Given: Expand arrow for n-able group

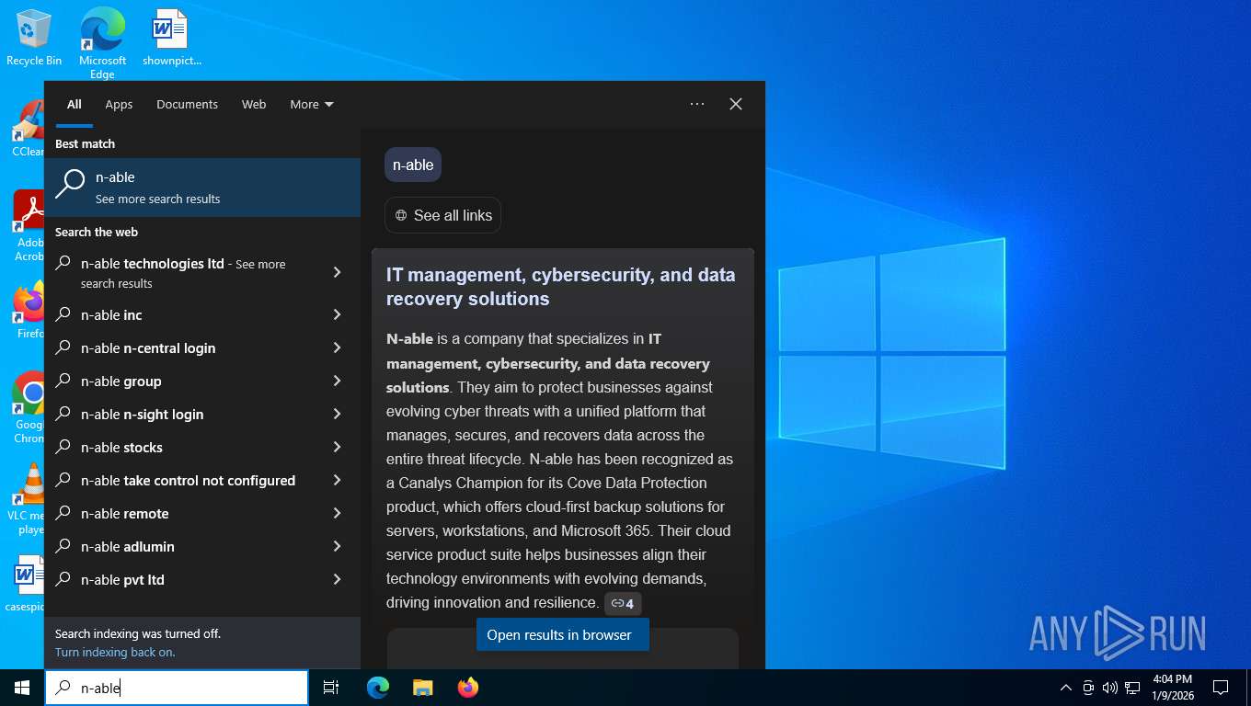Looking at the screenshot, I should [337, 381].
